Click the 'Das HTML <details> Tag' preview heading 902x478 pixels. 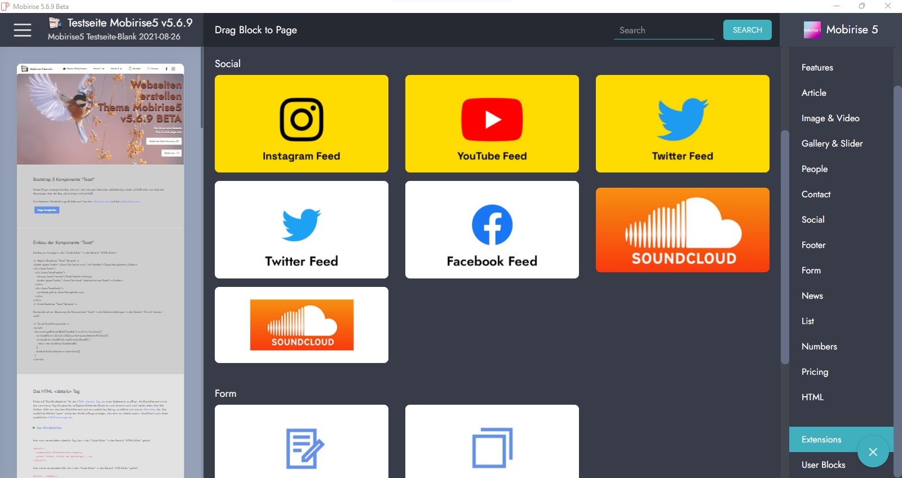pos(56,391)
